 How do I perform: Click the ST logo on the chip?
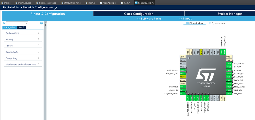click(x=206, y=75)
